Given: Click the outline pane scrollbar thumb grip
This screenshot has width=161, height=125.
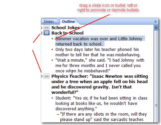Looking at the screenshot, I should pos(156,105).
